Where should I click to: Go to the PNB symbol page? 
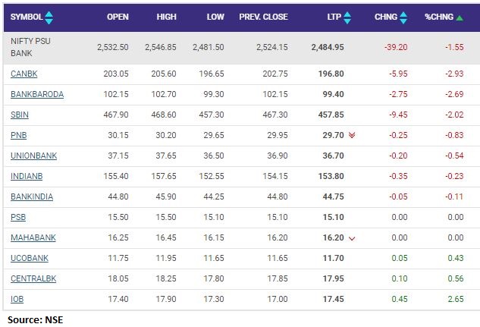pos(20,134)
